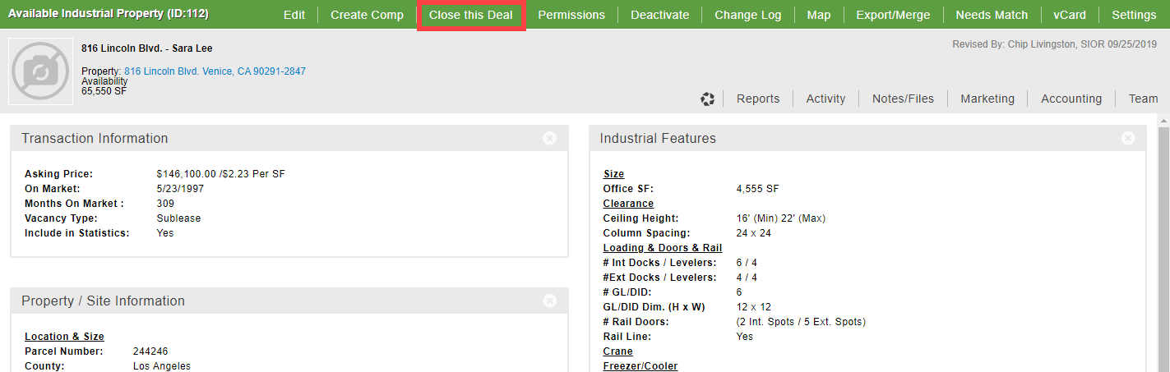This screenshot has height=372, width=1170.
Task: Click the wheel icon left of Reports
Action: pos(707,99)
